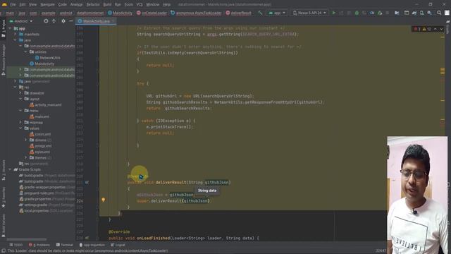
Task: Click the status bar tool-window toggle icon
Action: tap(4, 251)
